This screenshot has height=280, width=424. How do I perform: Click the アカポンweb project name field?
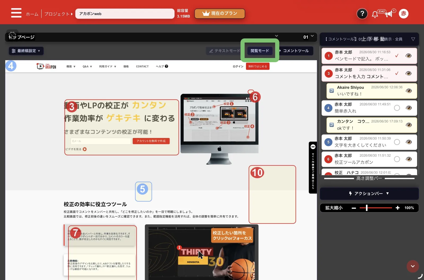pyautogui.click(x=125, y=14)
